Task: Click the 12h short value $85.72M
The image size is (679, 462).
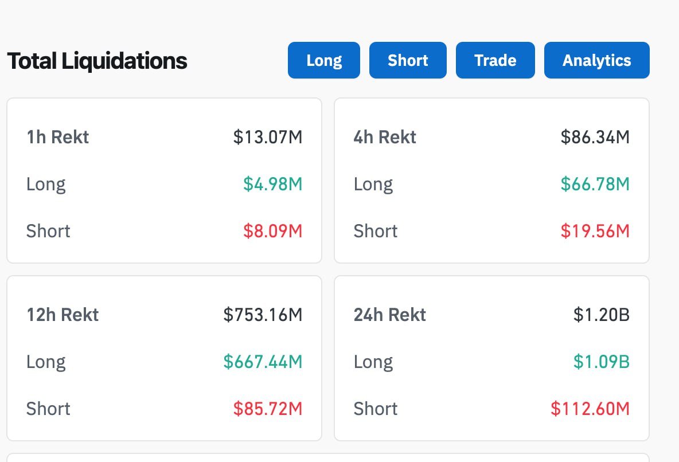Action: coord(268,408)
